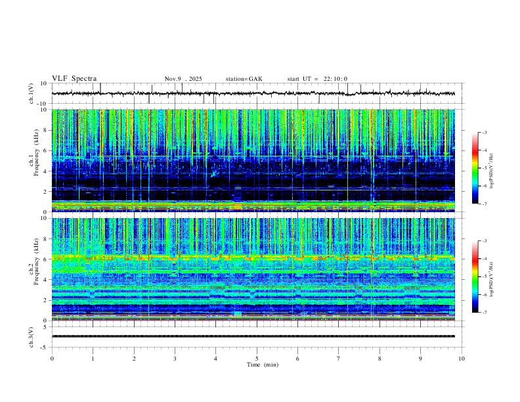The image size is (520, 402).
Task: Click the "8" tick on ch.1 frequency axis
Action: click(45, 130)
